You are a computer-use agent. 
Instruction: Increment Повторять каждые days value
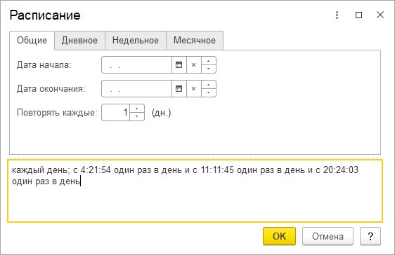(x=137, y=109)
